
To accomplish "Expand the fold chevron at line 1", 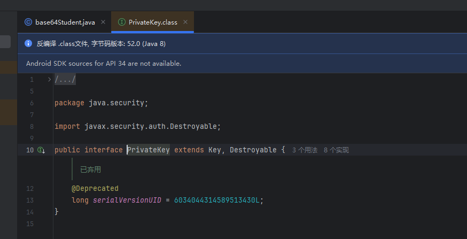I will 49,80.
